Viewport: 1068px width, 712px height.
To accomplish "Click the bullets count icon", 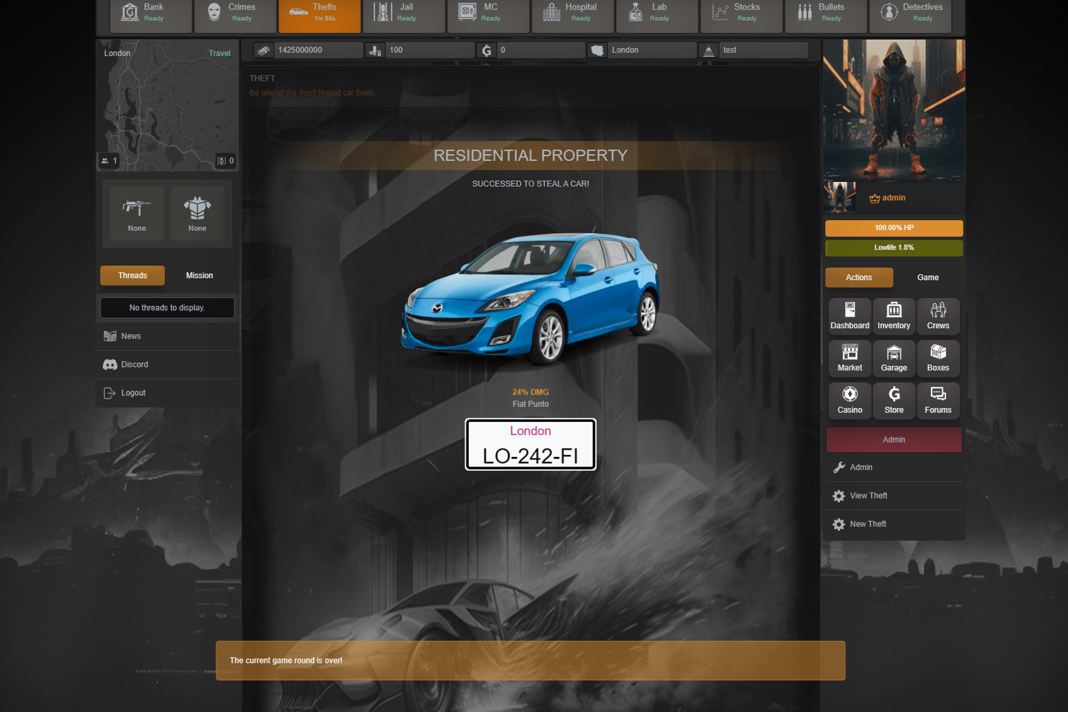I will tap(374, 50).
